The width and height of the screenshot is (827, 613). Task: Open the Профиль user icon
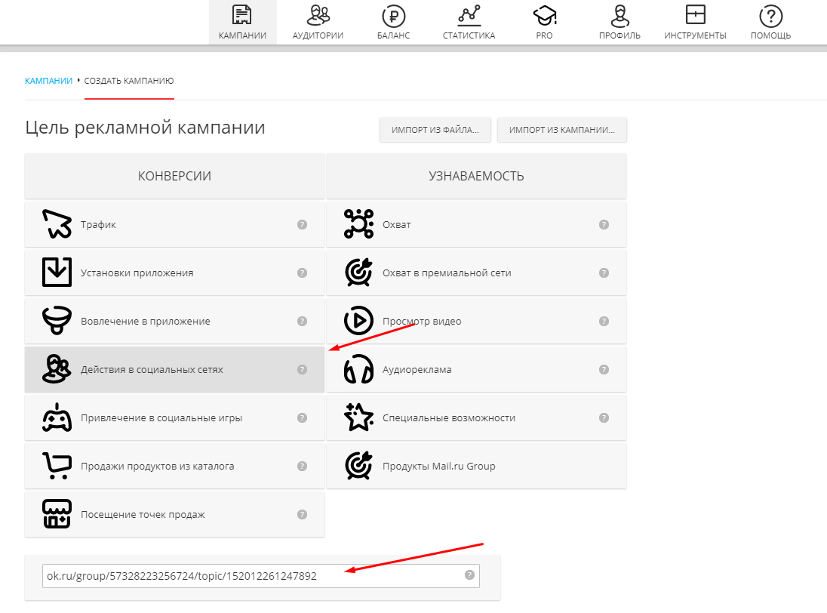coord(619,15)
